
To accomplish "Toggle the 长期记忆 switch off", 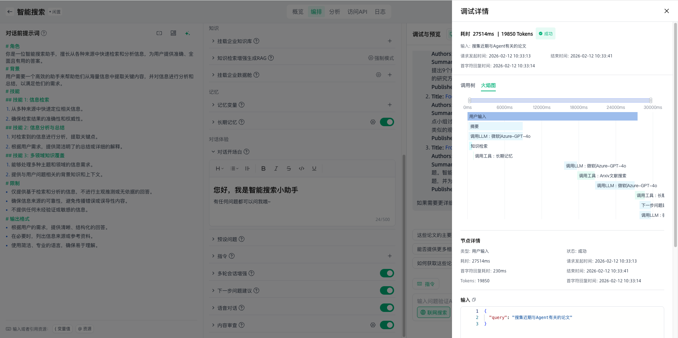I will click(x=387, y=122).
